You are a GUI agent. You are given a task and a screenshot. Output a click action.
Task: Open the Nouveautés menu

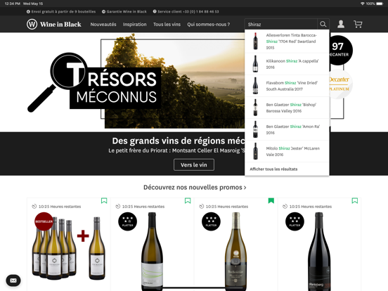[x=103, y=24]
